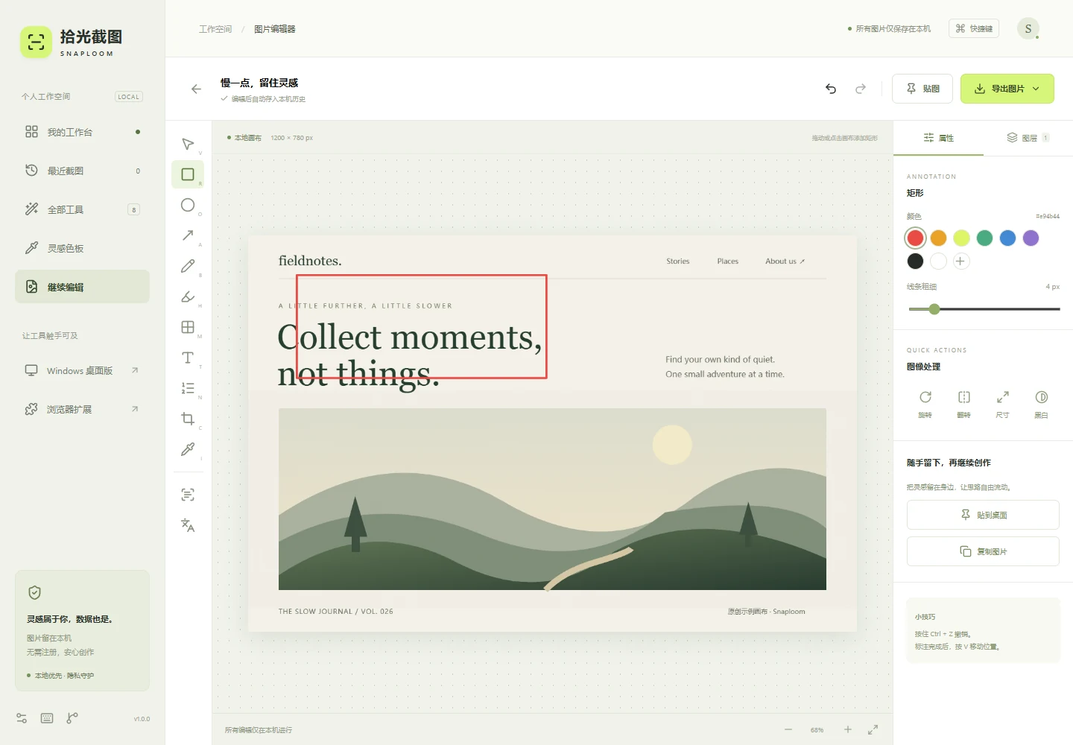Open 全部工具 in the sidebar

82,209
